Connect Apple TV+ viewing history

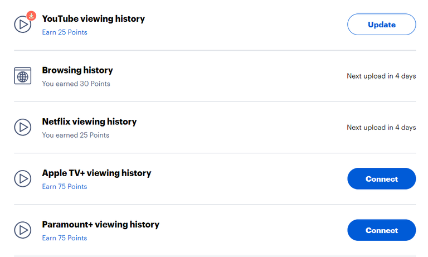(x=382, y=178)
